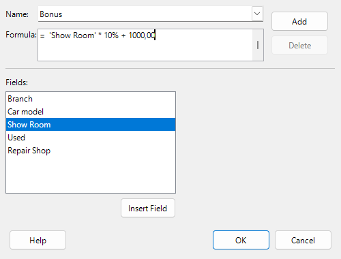The width and height of the screenshot is (341, 259).
Task: Select Branch in the Fields list
Action: (x=91, y=99)
